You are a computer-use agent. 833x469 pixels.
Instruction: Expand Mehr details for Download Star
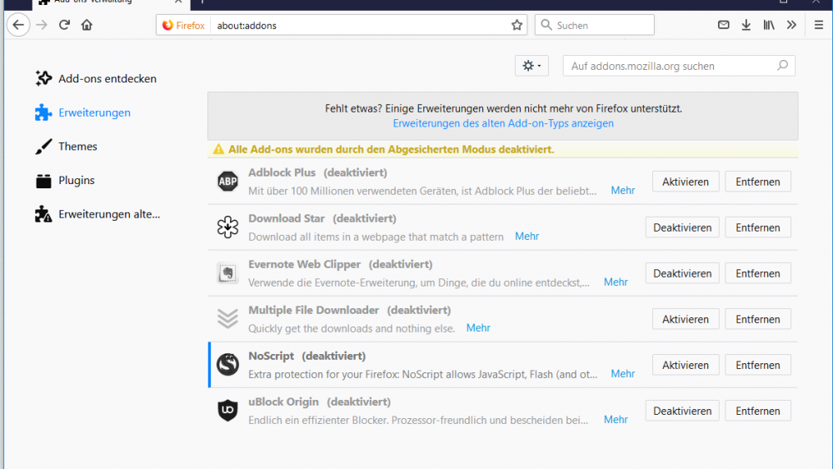pyautogui.click(x=526, y=237)
